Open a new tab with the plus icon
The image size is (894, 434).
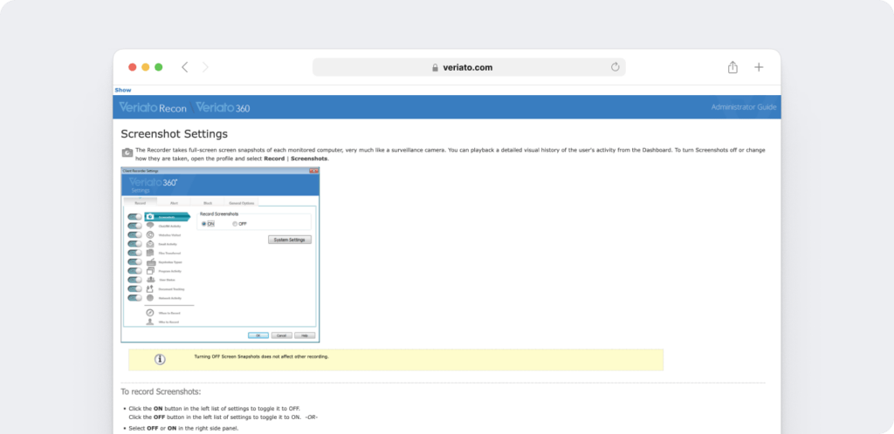tap(759, 67)
